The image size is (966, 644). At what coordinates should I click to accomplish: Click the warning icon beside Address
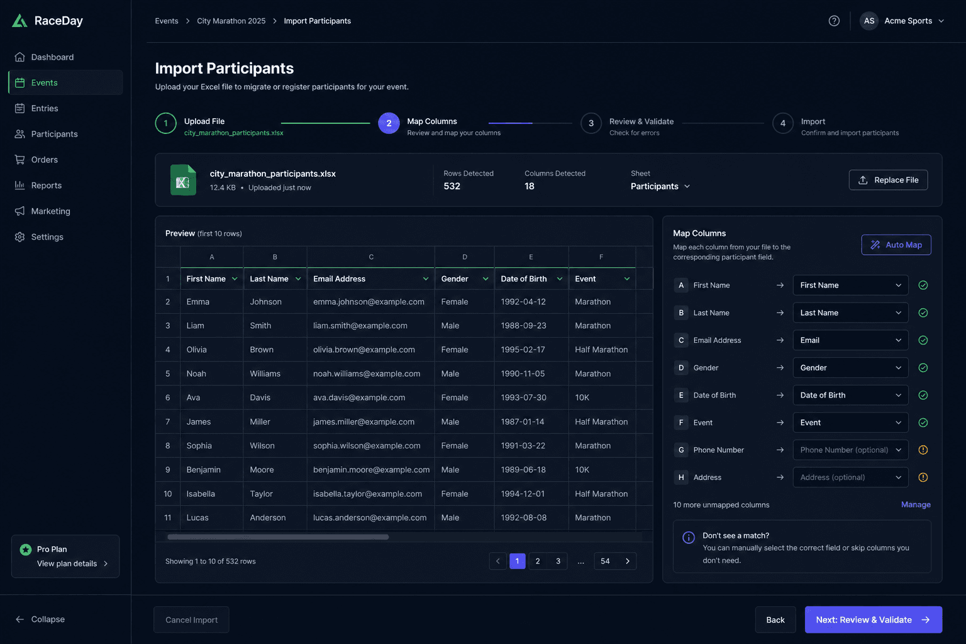point(923,477)
